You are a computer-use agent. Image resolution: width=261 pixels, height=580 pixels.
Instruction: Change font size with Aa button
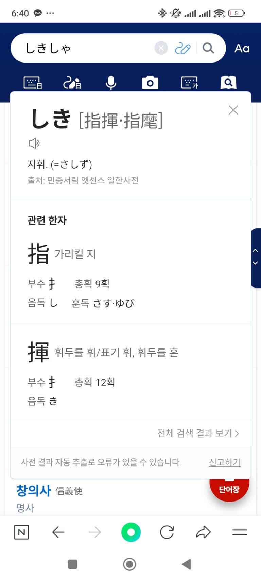click(242, 48)
